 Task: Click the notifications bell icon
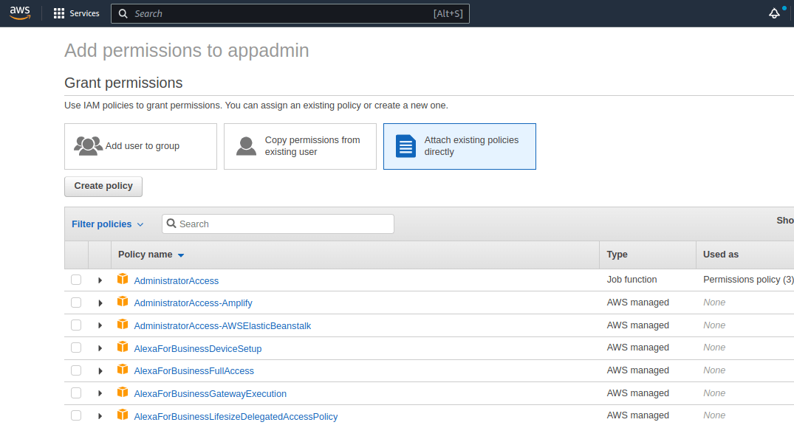[774, 14]
